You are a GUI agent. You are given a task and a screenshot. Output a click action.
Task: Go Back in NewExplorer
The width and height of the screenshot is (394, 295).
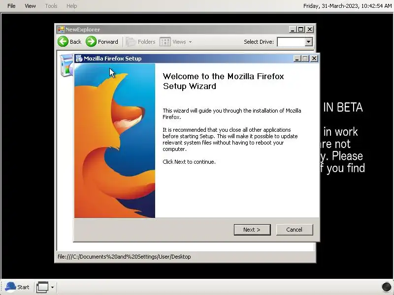[69, 42]
